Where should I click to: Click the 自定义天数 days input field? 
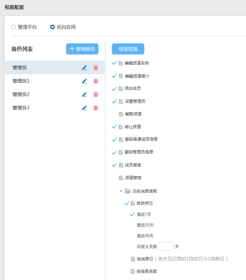pos(166,246)
